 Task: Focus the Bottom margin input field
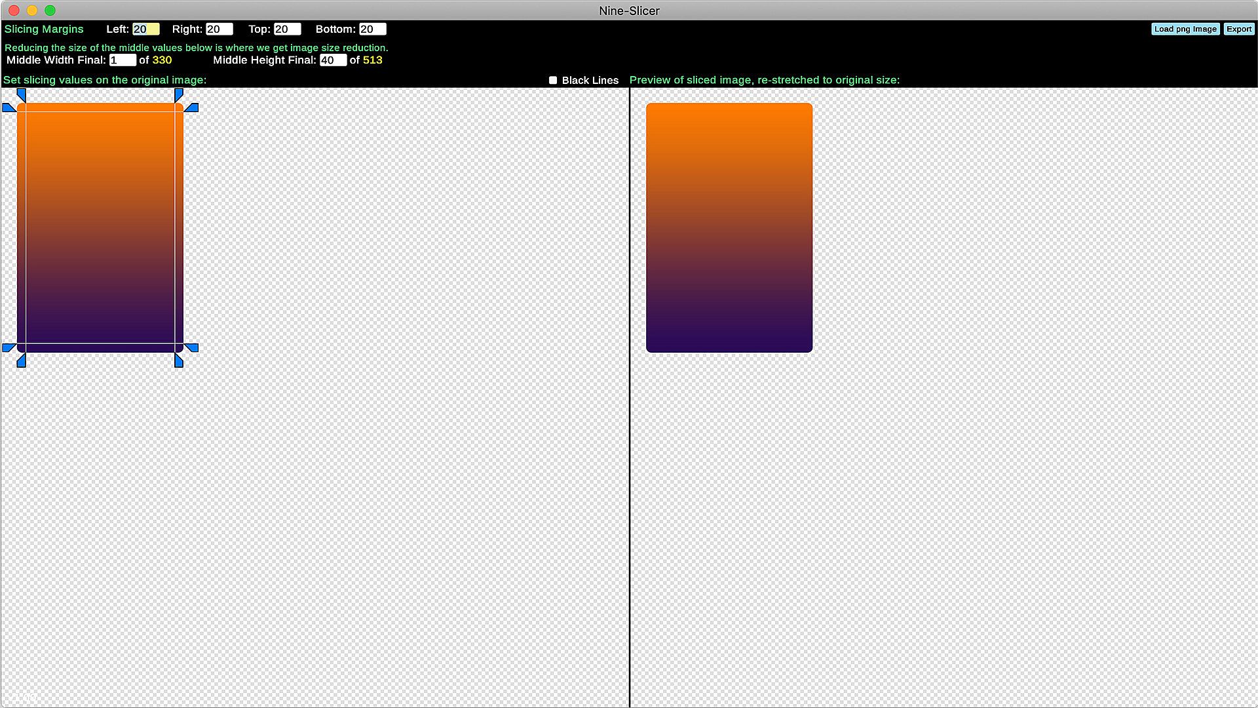click(x=372, y=29)
